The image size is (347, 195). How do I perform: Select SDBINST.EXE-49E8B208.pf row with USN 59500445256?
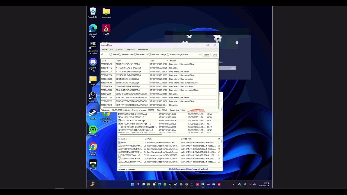click(x=159, y=79)
